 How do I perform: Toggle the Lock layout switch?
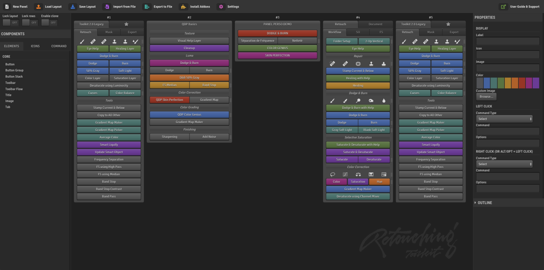click(x=10, y=22)
